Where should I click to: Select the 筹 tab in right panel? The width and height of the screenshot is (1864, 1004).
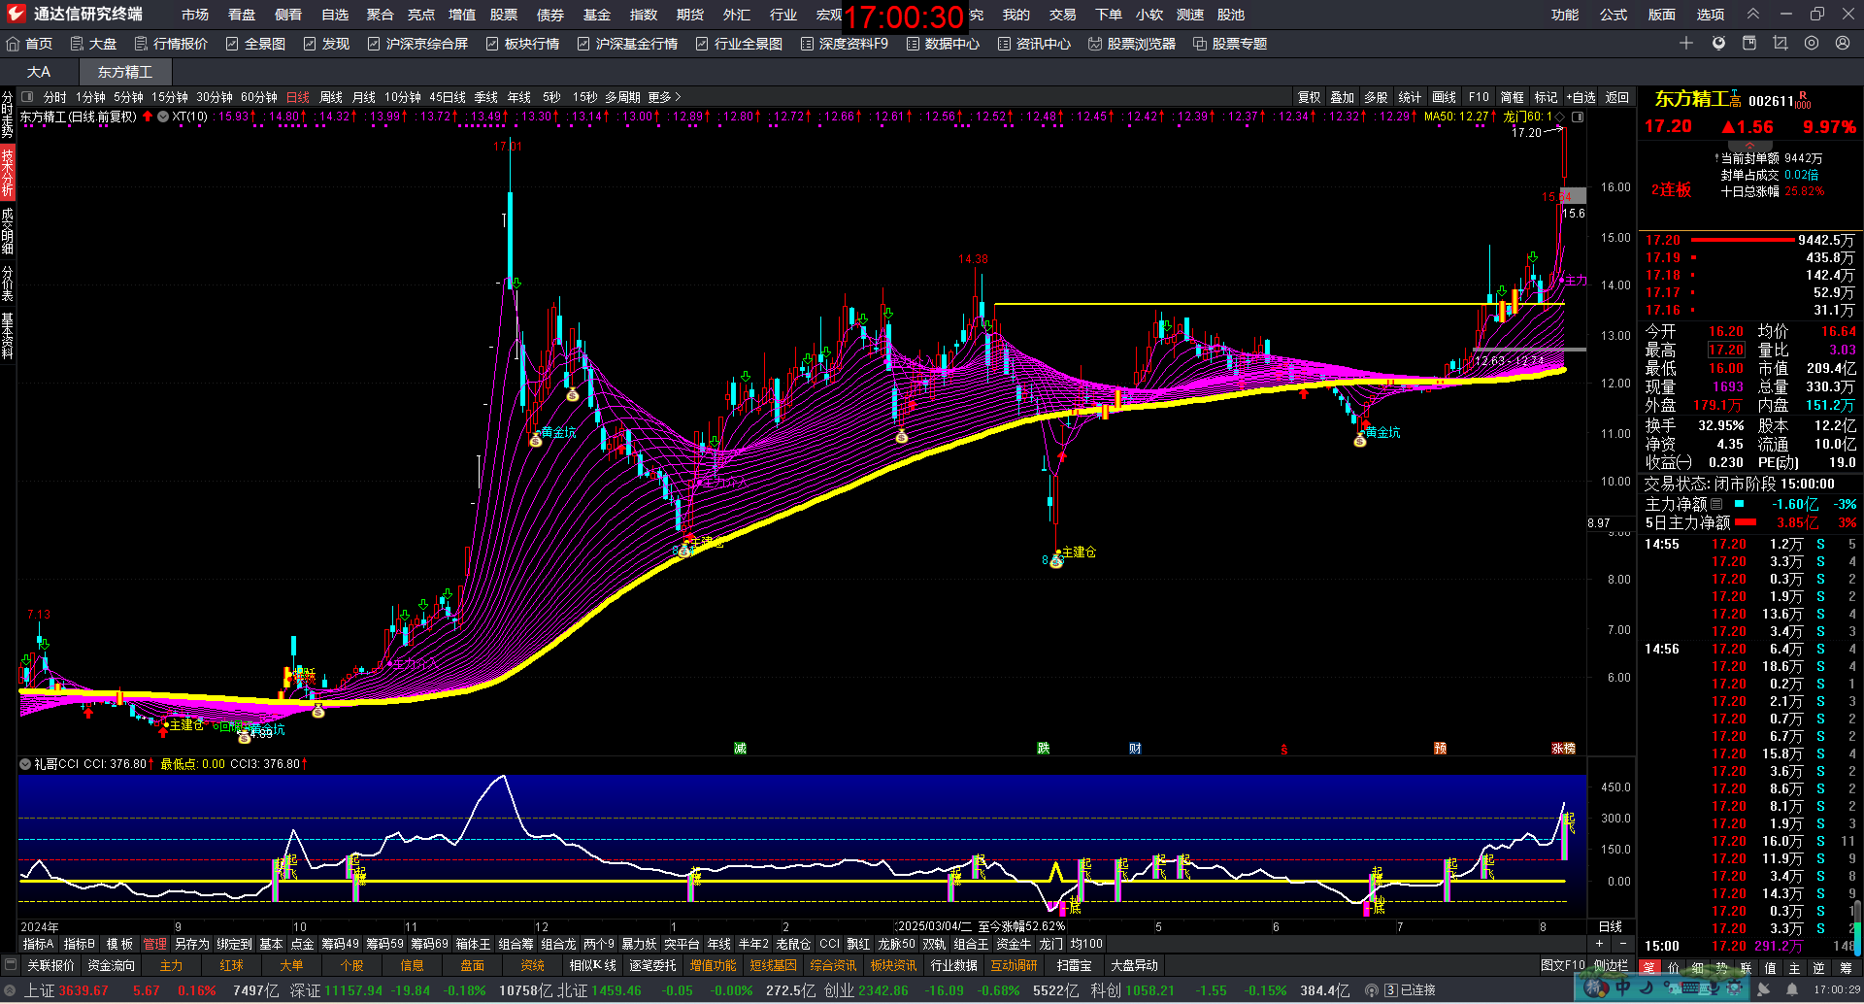pyautogui.click(x=1847, y=968)
